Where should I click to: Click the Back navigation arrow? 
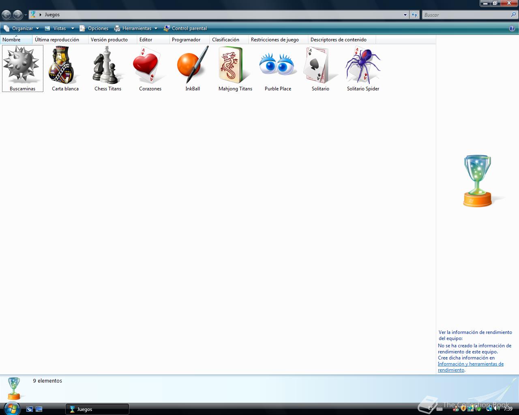click(6, 15)
